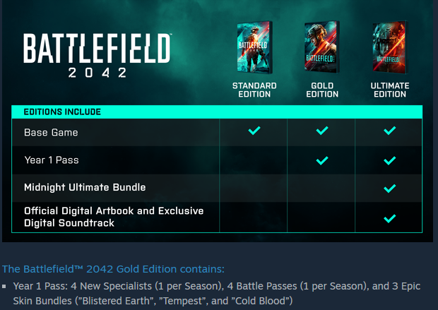Click Year 1 Pass checkmark for Gold Edition
438x310 pixels.
click(x=322, y=160)
